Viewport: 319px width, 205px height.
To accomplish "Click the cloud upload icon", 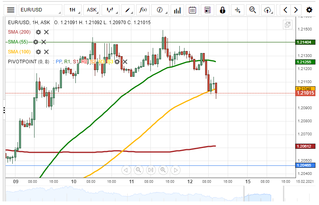I will (268, 10).
